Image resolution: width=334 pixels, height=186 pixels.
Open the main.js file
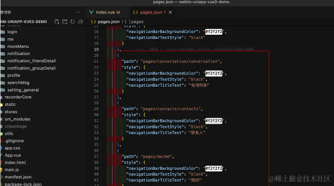point(12,170)
